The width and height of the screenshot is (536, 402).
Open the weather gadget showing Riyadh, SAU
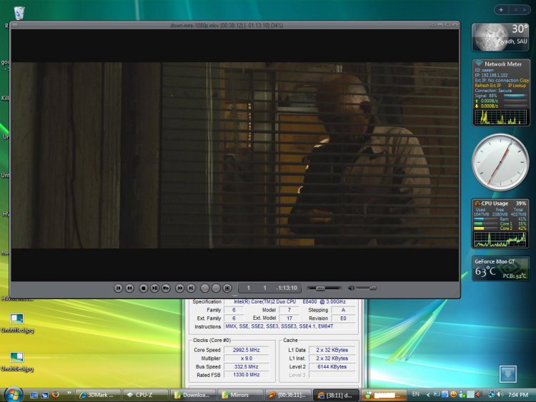(x=500, y=37)
